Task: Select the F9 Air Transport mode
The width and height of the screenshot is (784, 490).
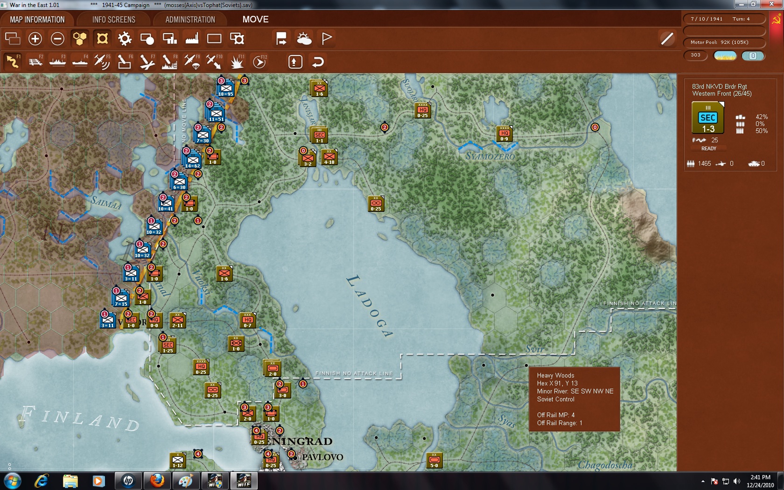Action: coord(192,62)
